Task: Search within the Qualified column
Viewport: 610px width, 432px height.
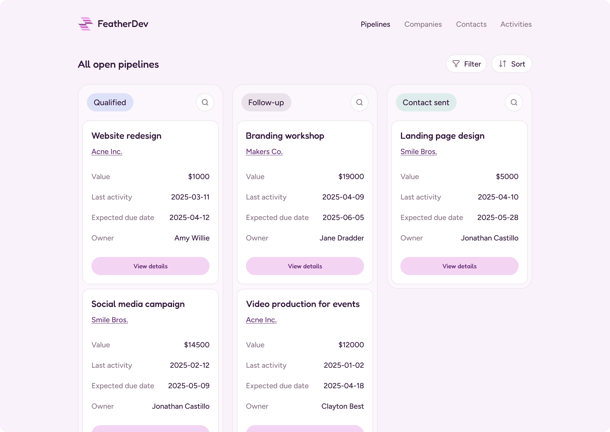Action: (205, 102)
